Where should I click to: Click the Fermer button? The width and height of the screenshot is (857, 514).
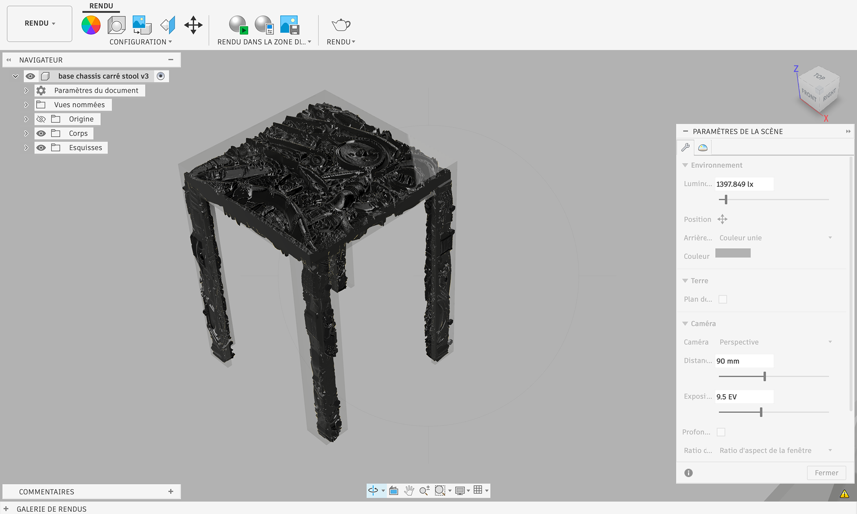coord(826,473)
